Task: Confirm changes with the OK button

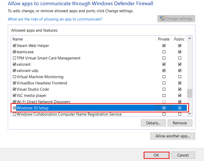Action: [156, 155]
